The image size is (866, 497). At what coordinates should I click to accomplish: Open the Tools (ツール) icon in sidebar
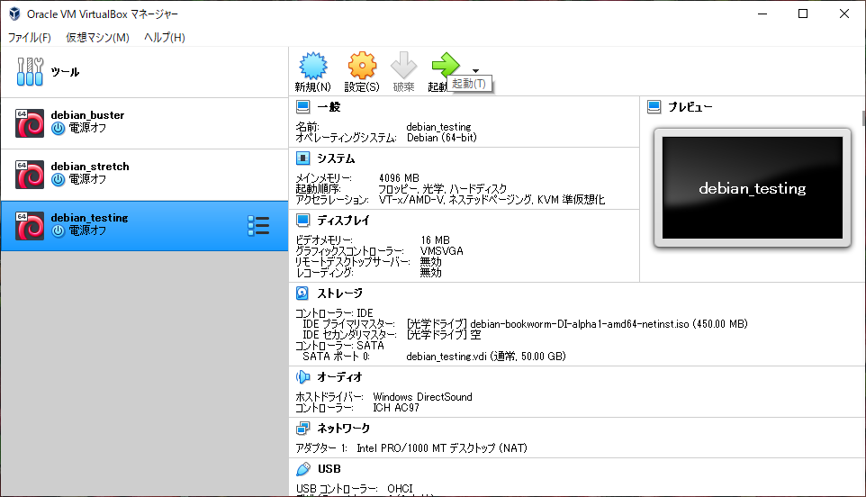(30, 72)
